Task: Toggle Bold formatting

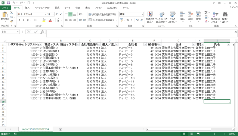Action: click(x=19, y=20)
